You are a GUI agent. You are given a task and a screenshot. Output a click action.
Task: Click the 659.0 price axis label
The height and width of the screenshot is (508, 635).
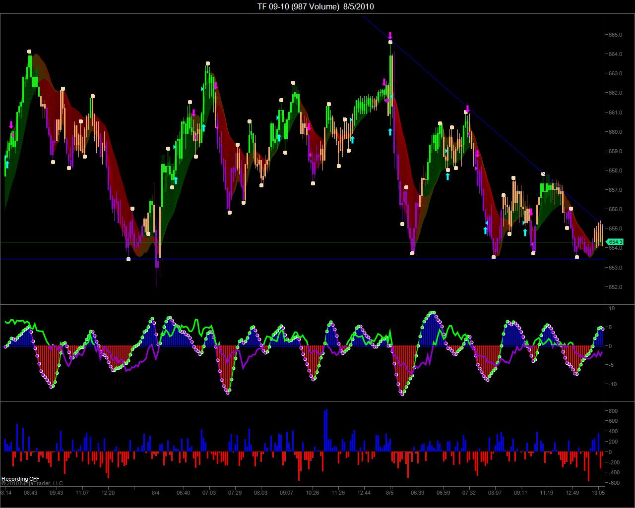(x=616, y=151)
